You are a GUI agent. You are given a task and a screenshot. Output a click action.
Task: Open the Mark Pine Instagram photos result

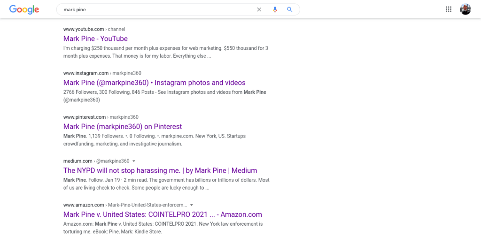pyautogui.click(x=154, y=83)
